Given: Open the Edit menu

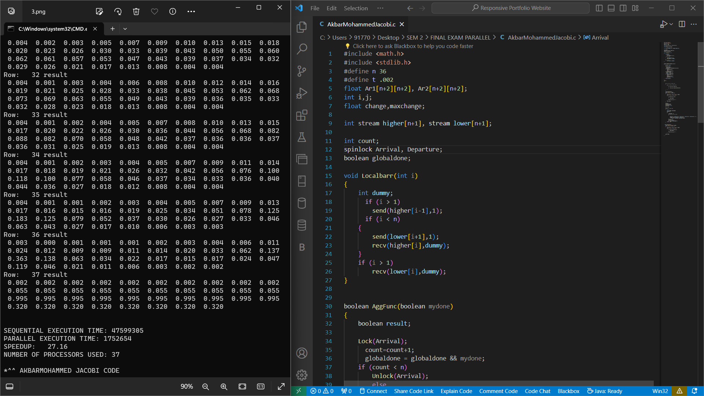Looking at the screenshot, I should coord(331,8).
